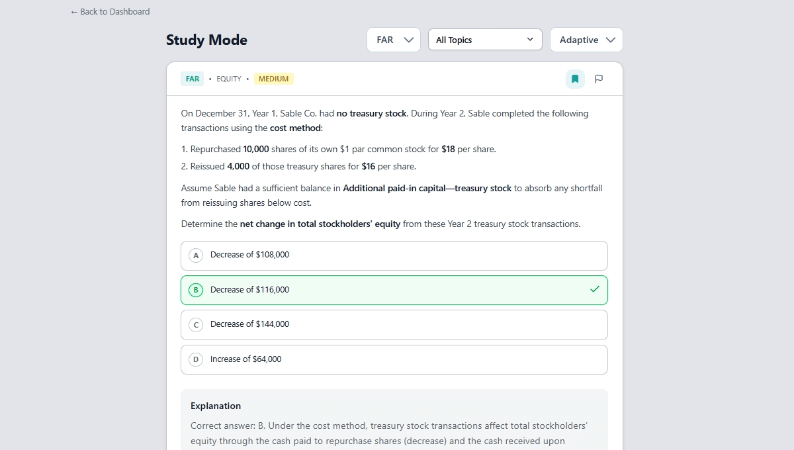Image resolution: width=794 pixels, height=450 pixels.
Task: Click the Explanation section heading
Action: pos(216,406)
